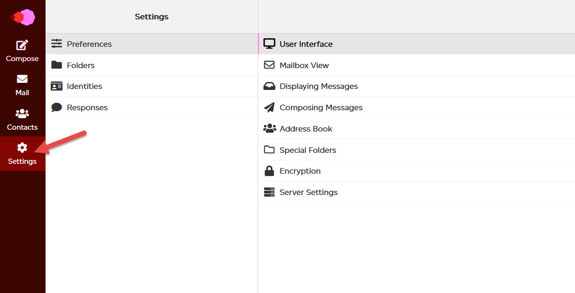Image resolution: width=575 pixels, height=293 pixels.
Task: Select the Encryption padlock icon
Action: pos(269,170)
